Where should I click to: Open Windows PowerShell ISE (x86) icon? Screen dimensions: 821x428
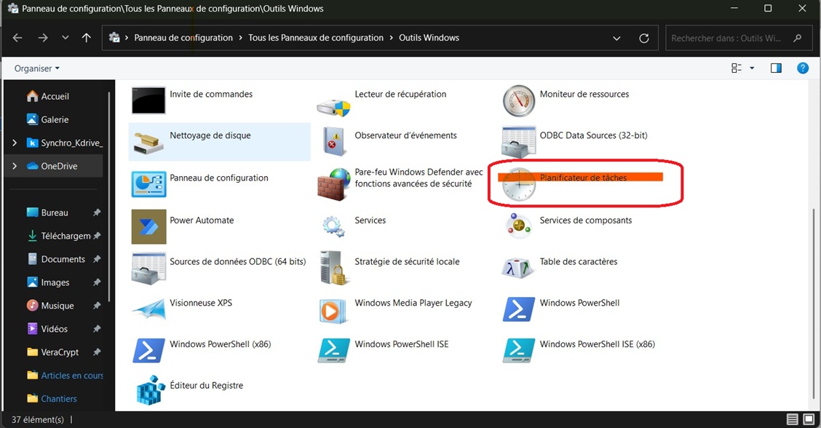click(x=519, y=350)
